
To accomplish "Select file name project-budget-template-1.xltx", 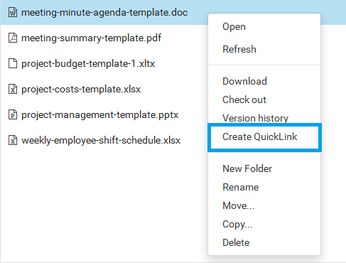I will (x=88, y=63).
